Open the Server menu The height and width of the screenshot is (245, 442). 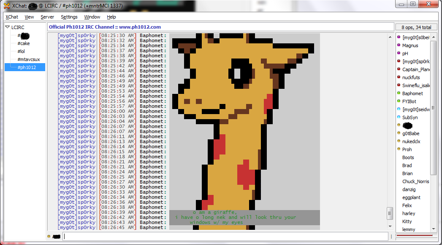pyautogui.click(x=47, y=17)
